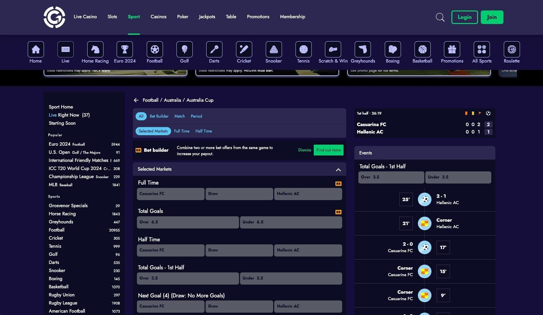Open the search magnifier icon
The width and height of the screenshot is (543, 315).
click(x=440, y=17)
